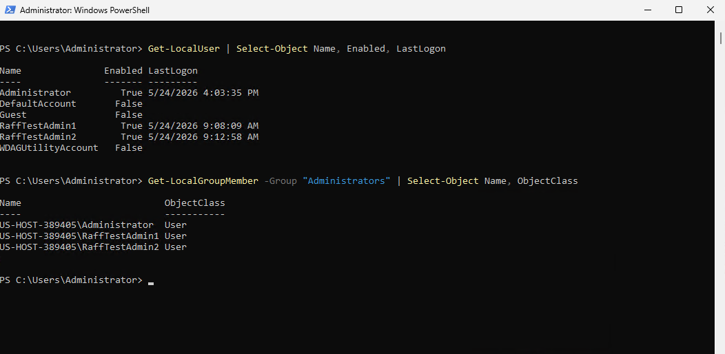Close the PowerShell window
This screenshot has height=354, width=725.
tap(711, 10)
